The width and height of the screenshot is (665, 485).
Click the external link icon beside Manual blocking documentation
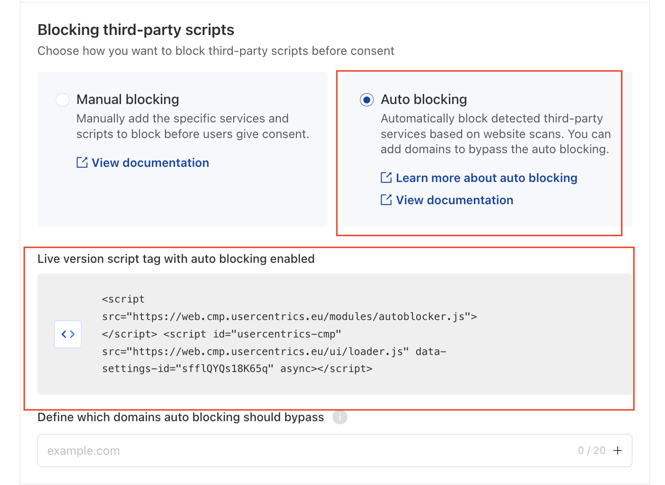pyautogui.click(x=82, y=163)
